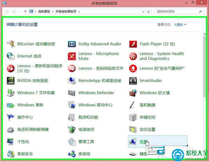Open the Flash Player (32 位) icon

[x=133, y=44]
